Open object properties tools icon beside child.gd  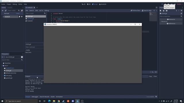click(x=181, y=13)
